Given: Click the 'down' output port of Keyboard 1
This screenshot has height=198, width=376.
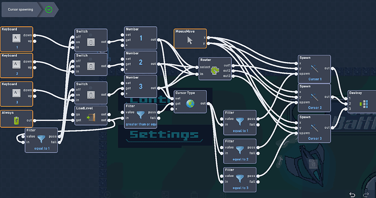Looking at the screenshot, I should pos(35,35).
